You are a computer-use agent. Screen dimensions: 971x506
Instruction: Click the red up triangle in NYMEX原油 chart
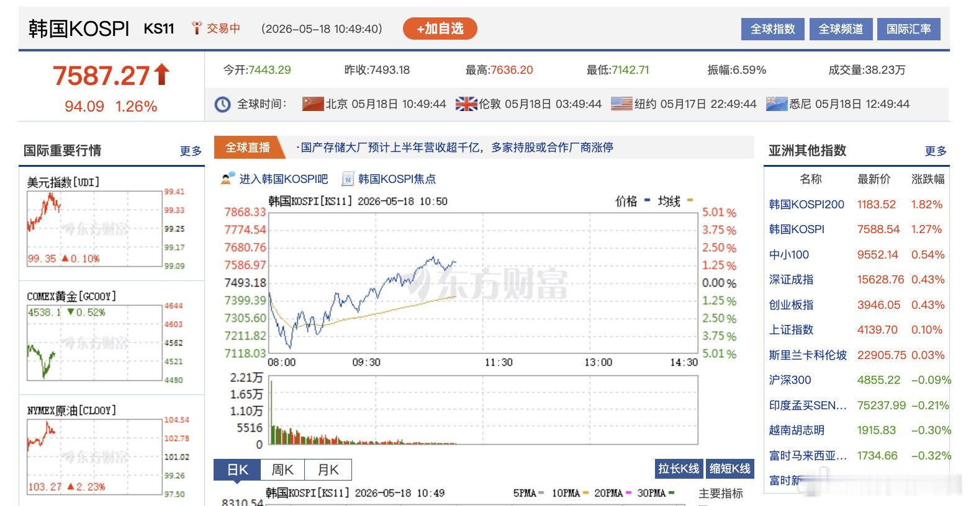click(x=70, y=487)
